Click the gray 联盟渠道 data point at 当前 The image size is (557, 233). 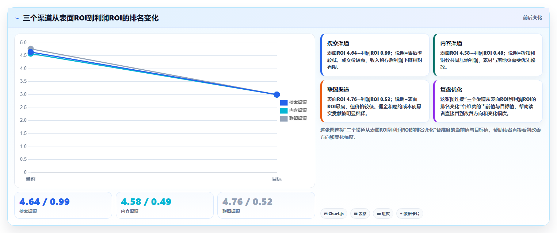tap(31, 49)
